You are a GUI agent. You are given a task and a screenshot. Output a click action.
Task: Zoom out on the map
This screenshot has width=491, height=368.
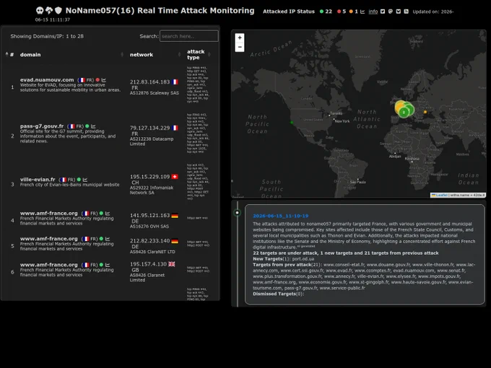pos(240,47)
